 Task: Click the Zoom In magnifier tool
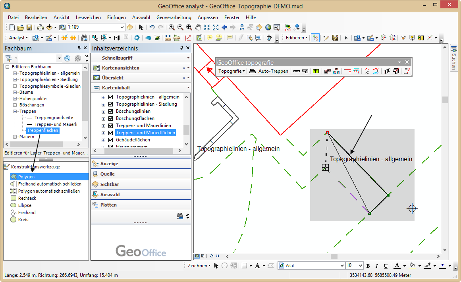(x=172, y=27)
